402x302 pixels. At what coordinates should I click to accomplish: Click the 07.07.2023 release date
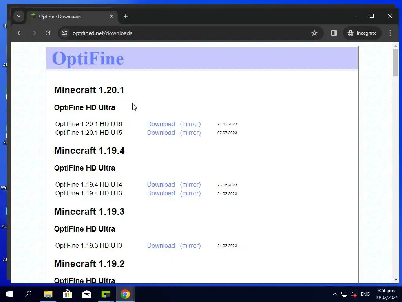point(227,133)
